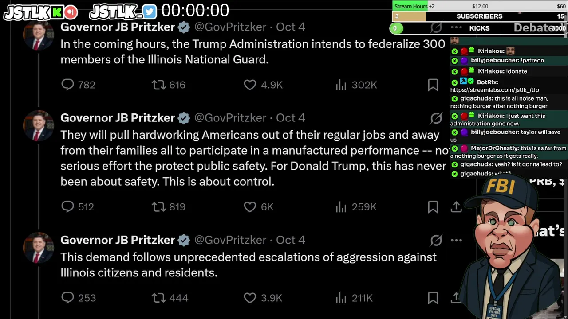Reply to the 300 National Guard tweet
Viewport: 568px width, 319px height.
point(68,85)
